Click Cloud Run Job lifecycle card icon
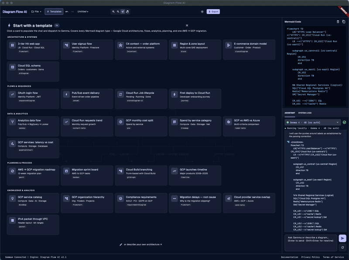This screenshot has width=349, height=260. (120, 94)
